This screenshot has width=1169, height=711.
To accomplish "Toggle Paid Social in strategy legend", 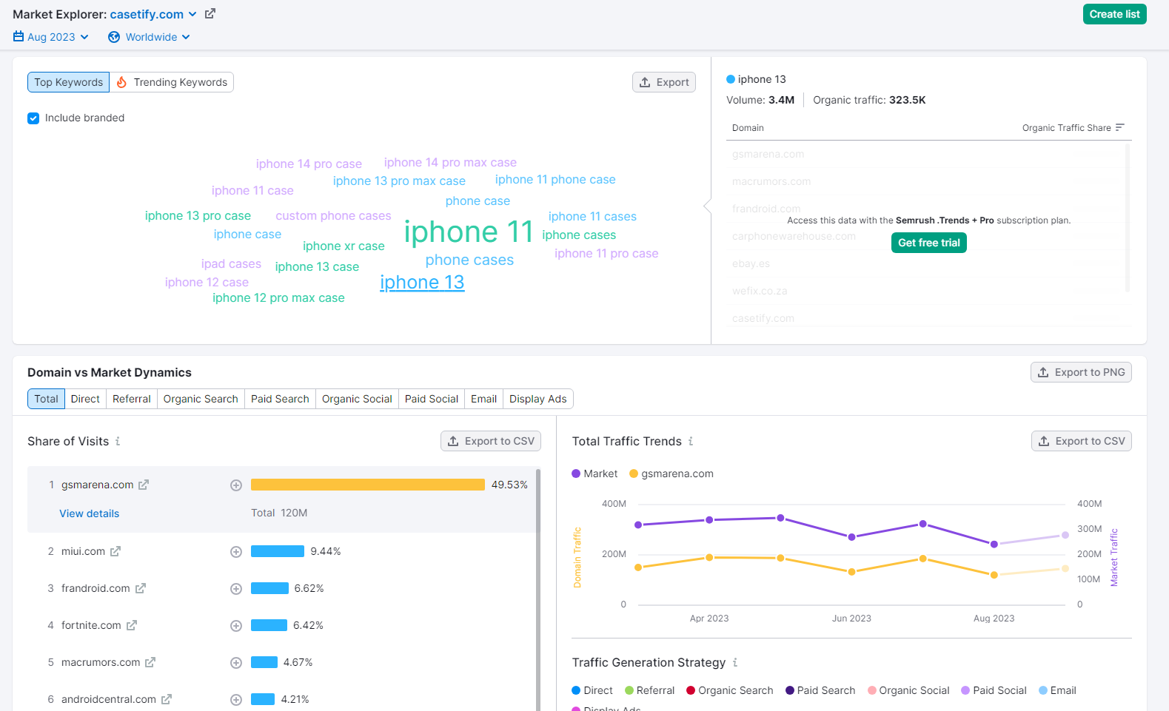I will point(994,690).
